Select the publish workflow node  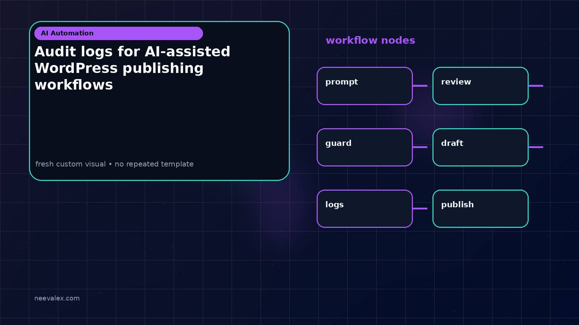pos(481,209)
